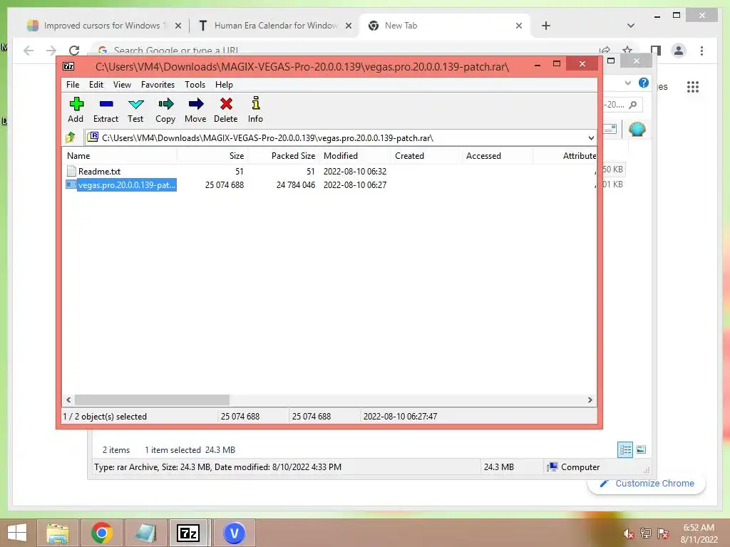This screenshot has width=730, height=547.
Task: Click the Action Center flag icon
Action: coord(663,533)
